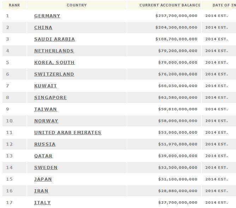The image size is (236, 208).
Task: Click the Sweden country link
Action: [46, 168]
